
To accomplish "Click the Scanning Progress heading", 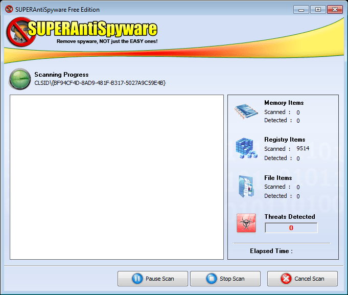I will [x=61, y=75].
